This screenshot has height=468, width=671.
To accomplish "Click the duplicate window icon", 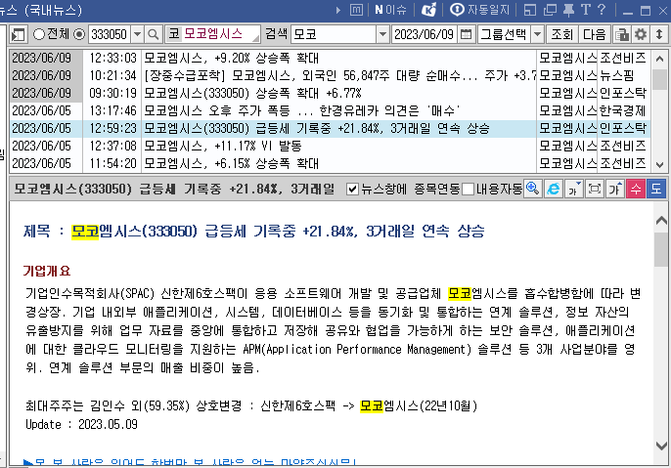I will coord(550,10).
